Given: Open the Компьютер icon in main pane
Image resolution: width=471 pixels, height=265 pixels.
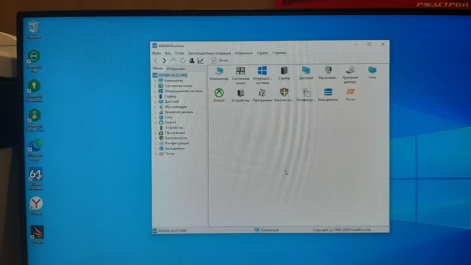Looking at the screenshot, I should click(x=219, y=71).
